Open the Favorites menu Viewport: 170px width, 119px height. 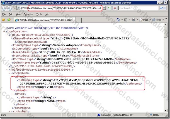28,14
